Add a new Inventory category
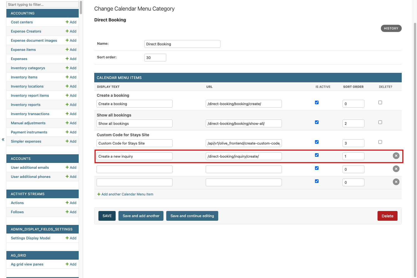 click(x=71, y=68)
